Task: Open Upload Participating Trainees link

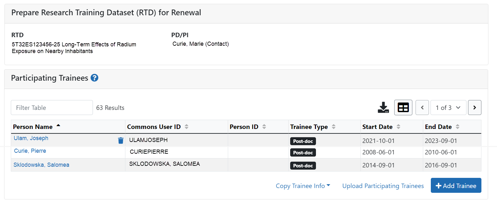Action: (383, 186)
